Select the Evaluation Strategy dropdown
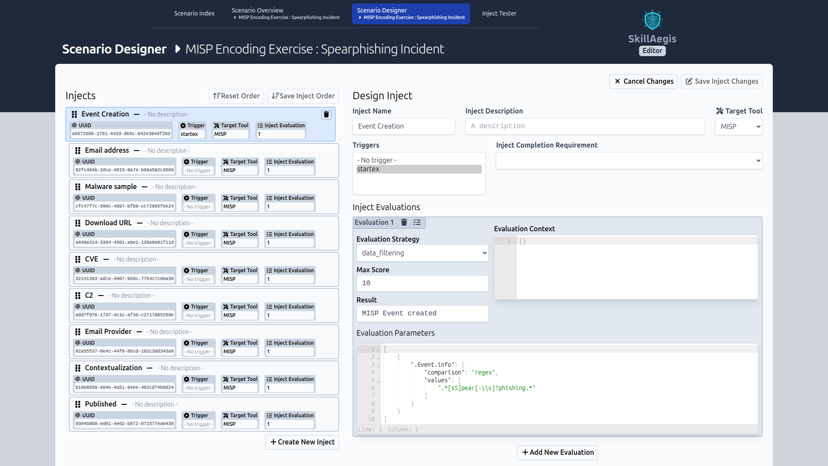 click(x=422, y=252)
